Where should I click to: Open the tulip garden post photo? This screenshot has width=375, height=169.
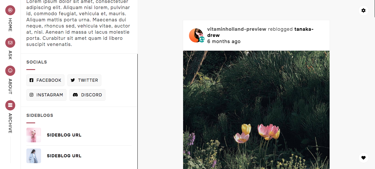point(256,110)
